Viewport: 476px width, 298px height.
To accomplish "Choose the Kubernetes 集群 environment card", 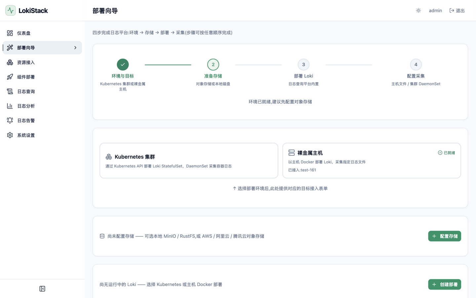I will point(189,161).
